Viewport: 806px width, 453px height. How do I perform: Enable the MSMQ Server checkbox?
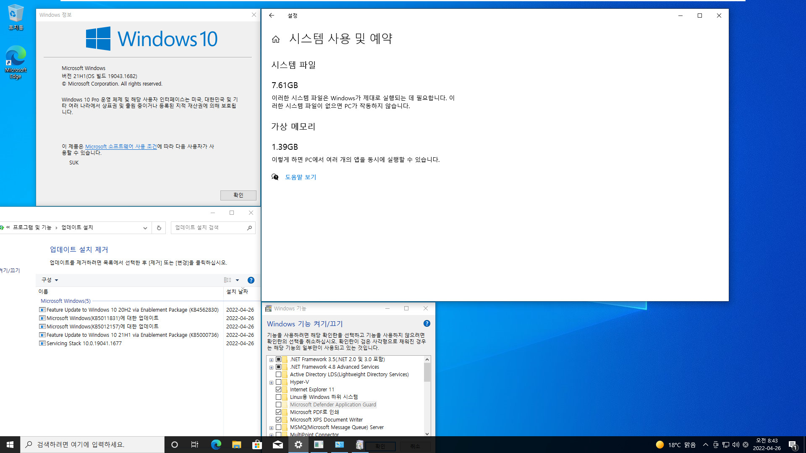(278, 427)
